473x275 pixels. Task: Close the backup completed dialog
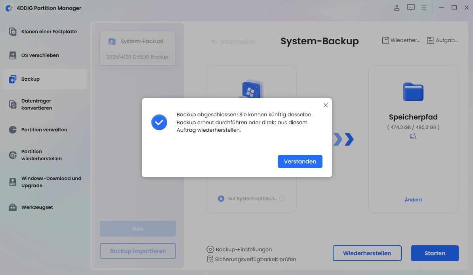pyautogui.click(x=326, y=105)
